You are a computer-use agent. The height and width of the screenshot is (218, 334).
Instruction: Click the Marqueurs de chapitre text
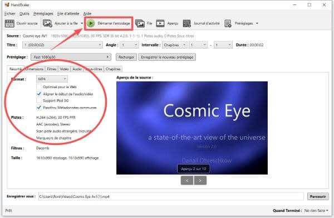coord(53,138)
